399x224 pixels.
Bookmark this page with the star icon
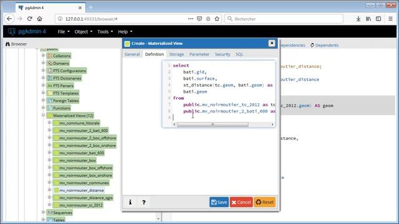coord(217,19)
